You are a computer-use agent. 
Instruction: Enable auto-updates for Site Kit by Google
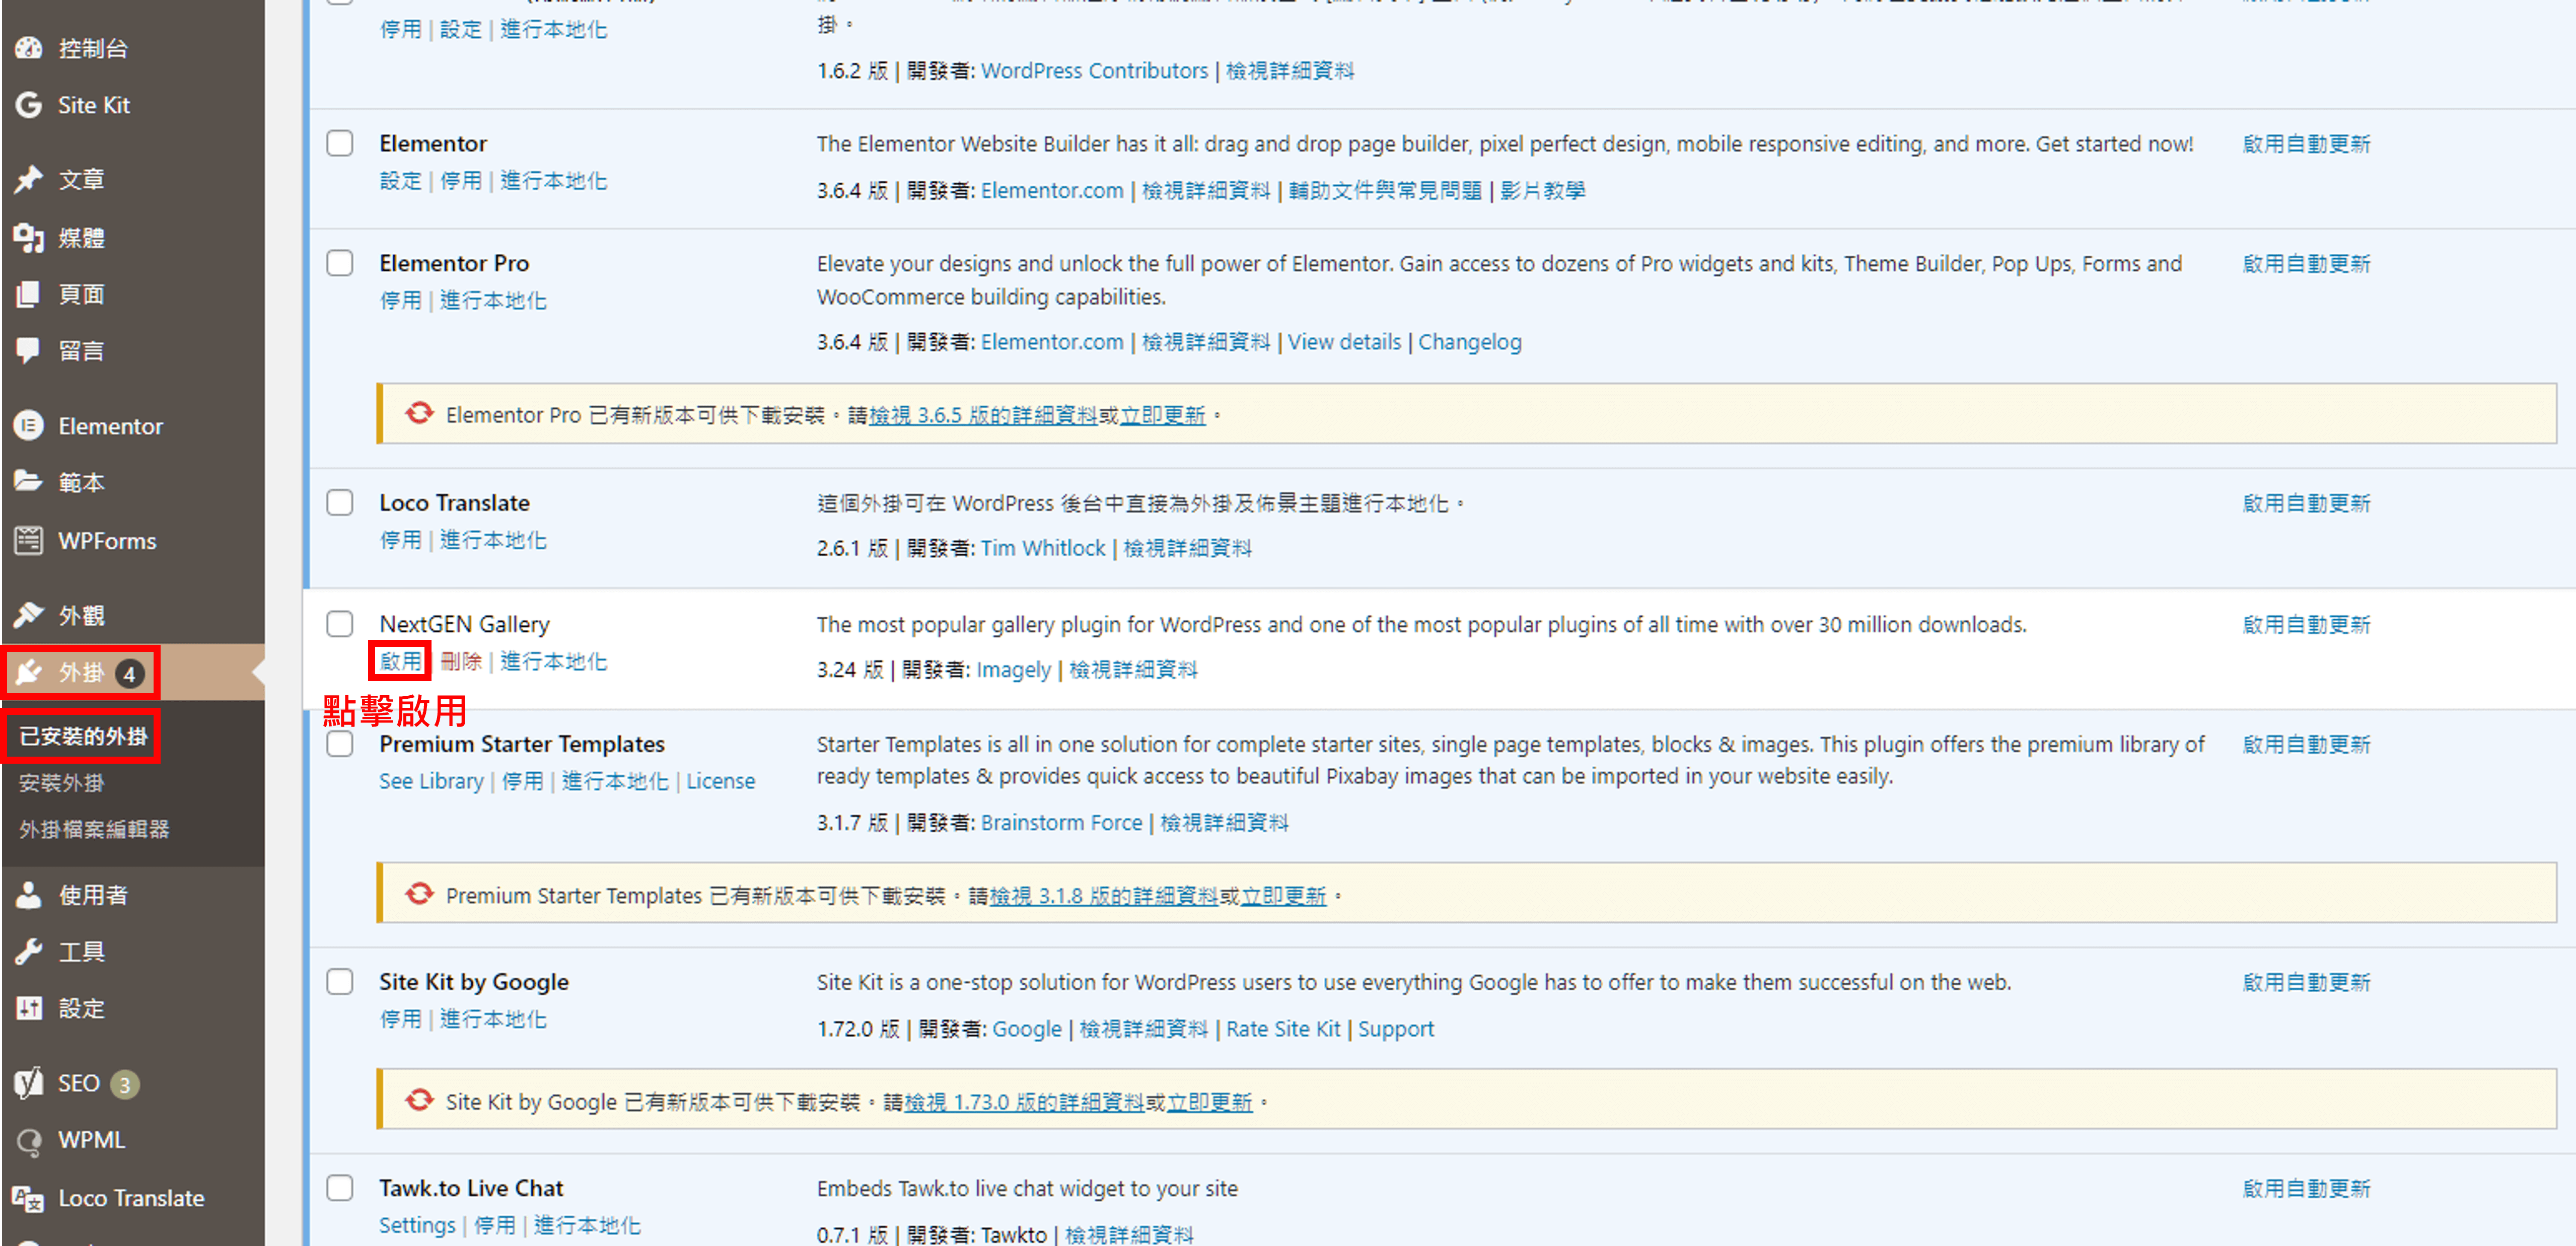[2306, 982]
